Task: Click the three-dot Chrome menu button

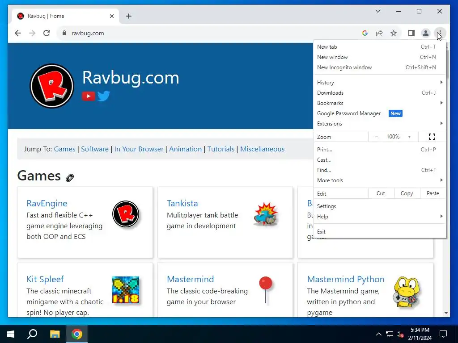Action: (440, 33)
